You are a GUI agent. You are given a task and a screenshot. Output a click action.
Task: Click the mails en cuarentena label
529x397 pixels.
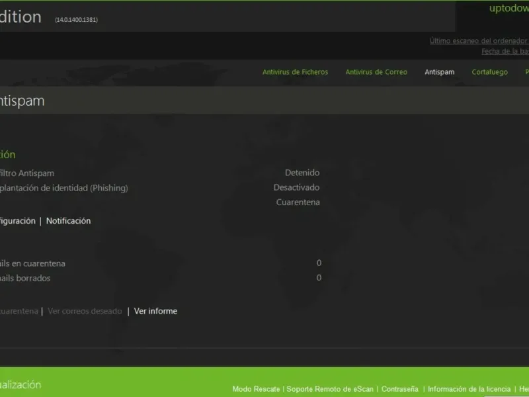(x=32, y=263)
